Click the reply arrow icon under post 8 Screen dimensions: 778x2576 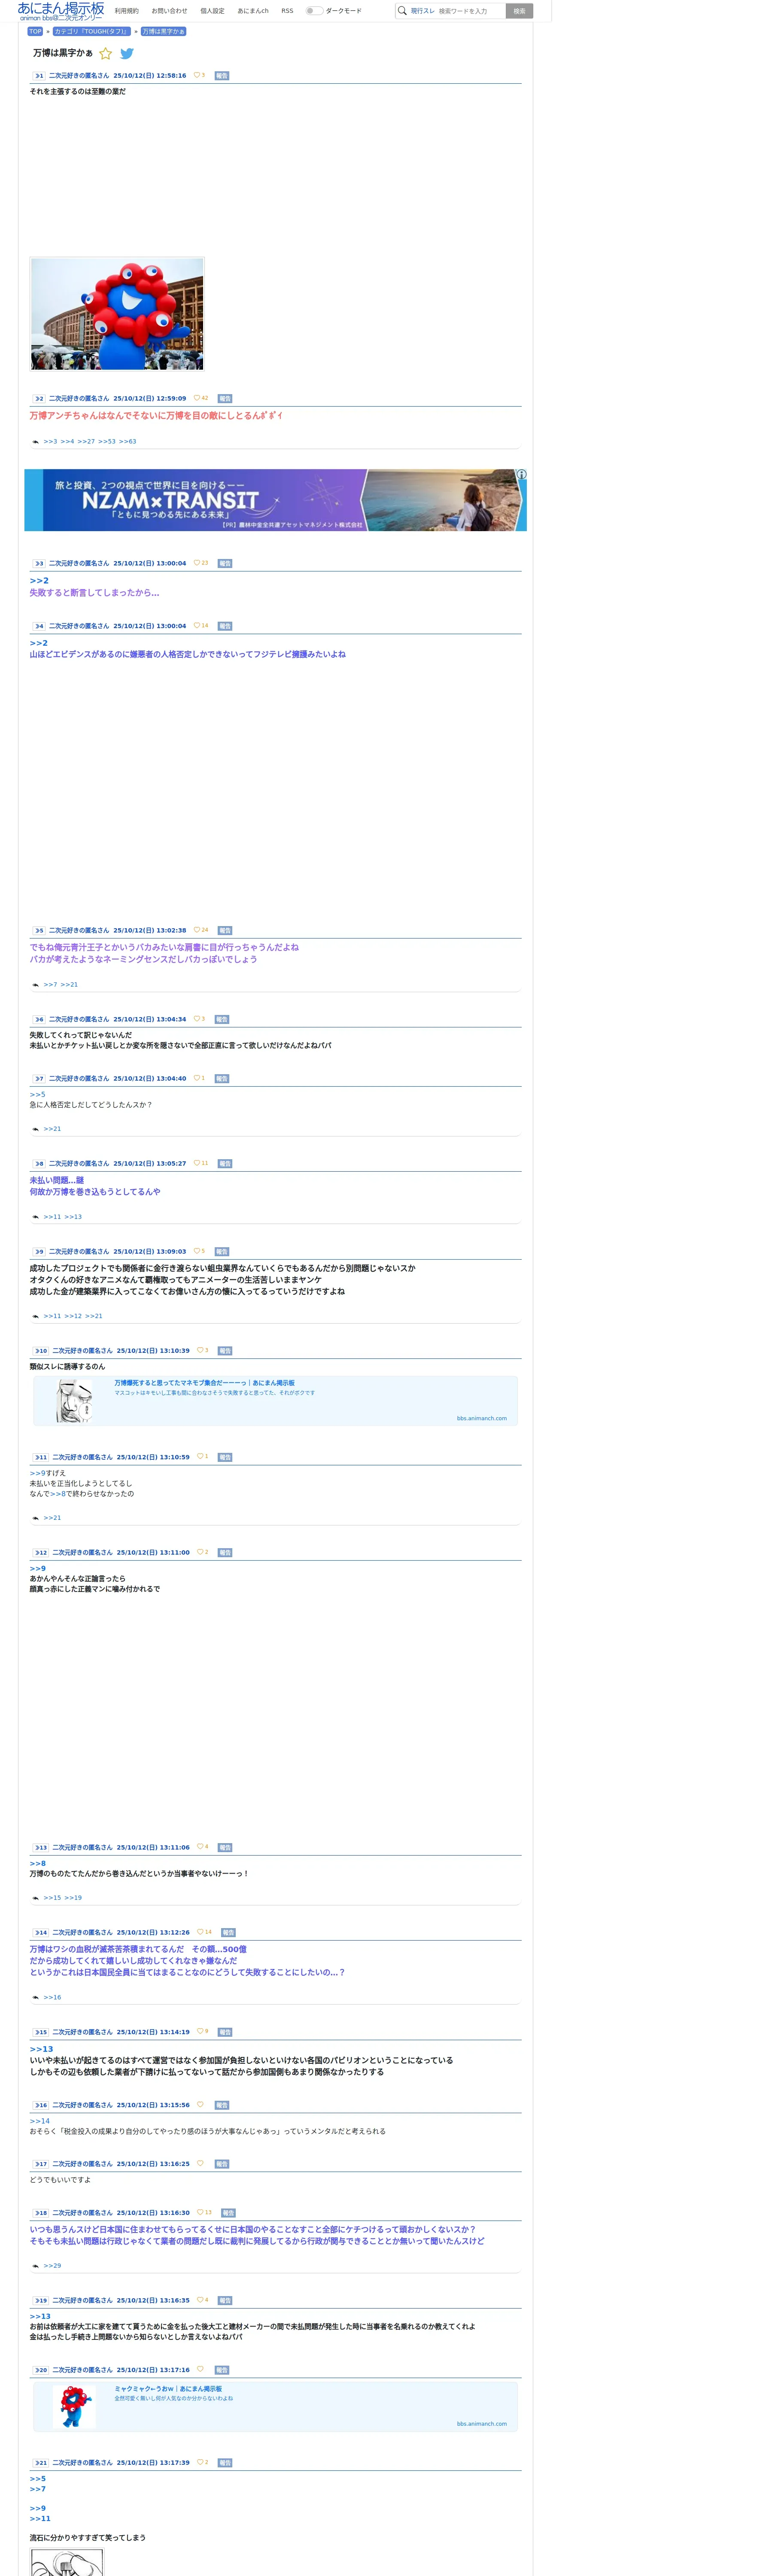pyautogui.click(x=35, y=1217)
